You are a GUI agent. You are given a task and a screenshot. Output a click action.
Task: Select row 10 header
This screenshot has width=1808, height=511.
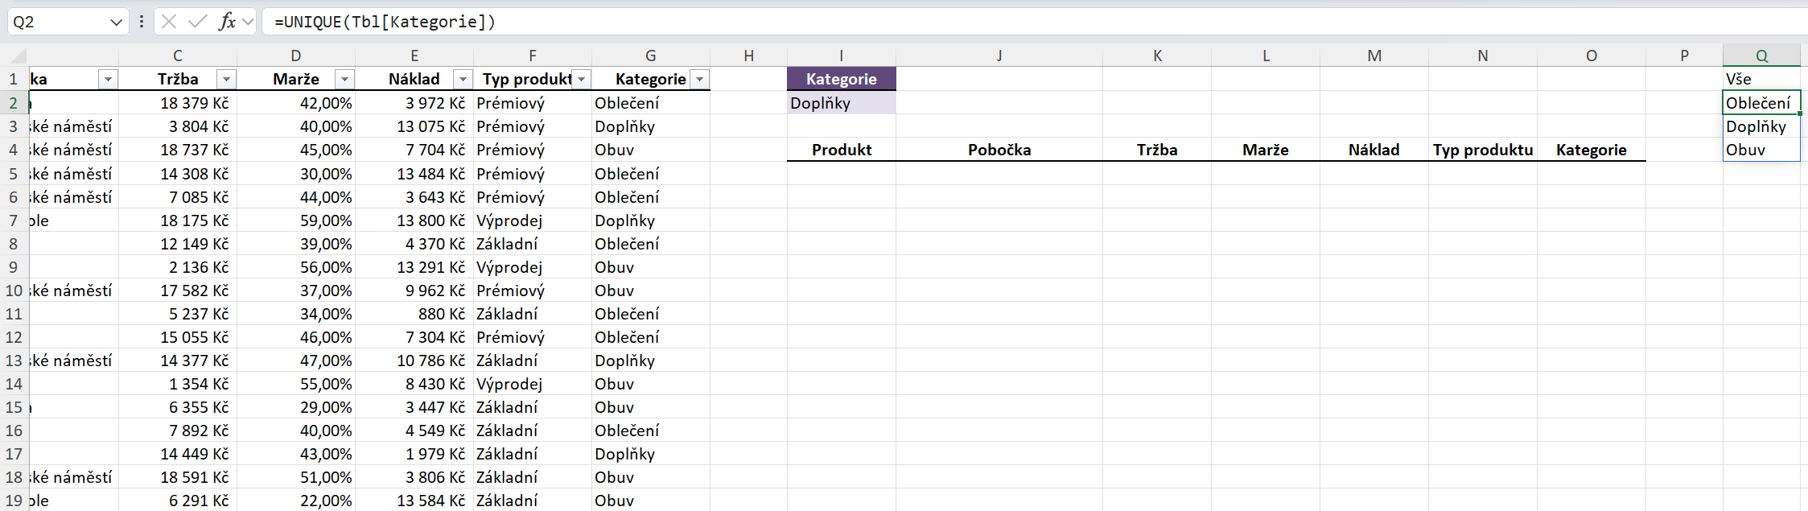click(14, 291)
